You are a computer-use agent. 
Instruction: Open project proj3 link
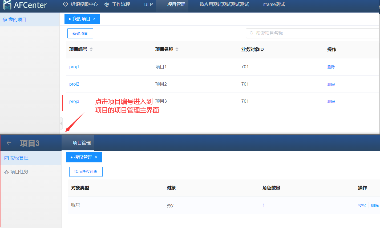point(74,102)
